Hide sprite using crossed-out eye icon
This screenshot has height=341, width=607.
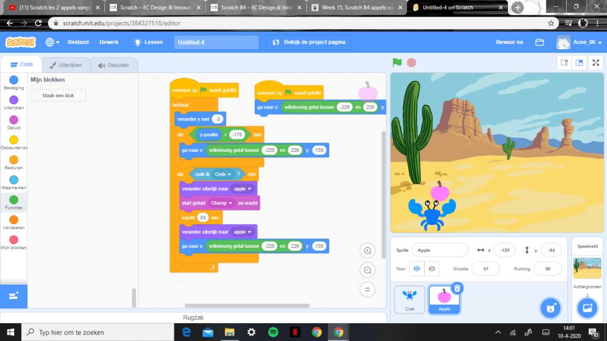[432, 269]
